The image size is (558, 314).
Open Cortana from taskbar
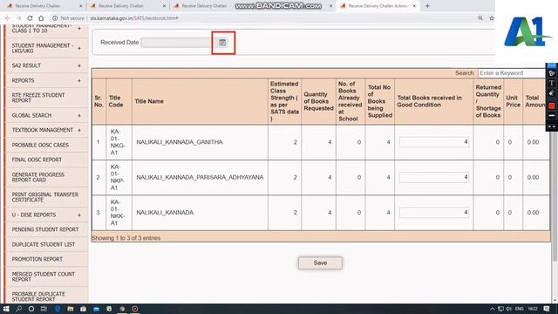click(x=31, y=309)
